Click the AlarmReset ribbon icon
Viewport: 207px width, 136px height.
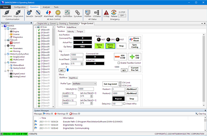[x=49, y=13]
